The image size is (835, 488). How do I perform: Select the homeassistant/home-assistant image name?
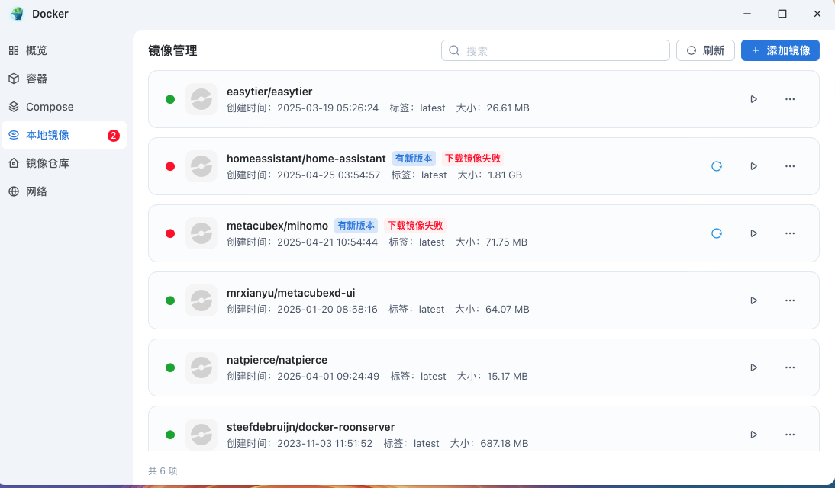(306, 159)
